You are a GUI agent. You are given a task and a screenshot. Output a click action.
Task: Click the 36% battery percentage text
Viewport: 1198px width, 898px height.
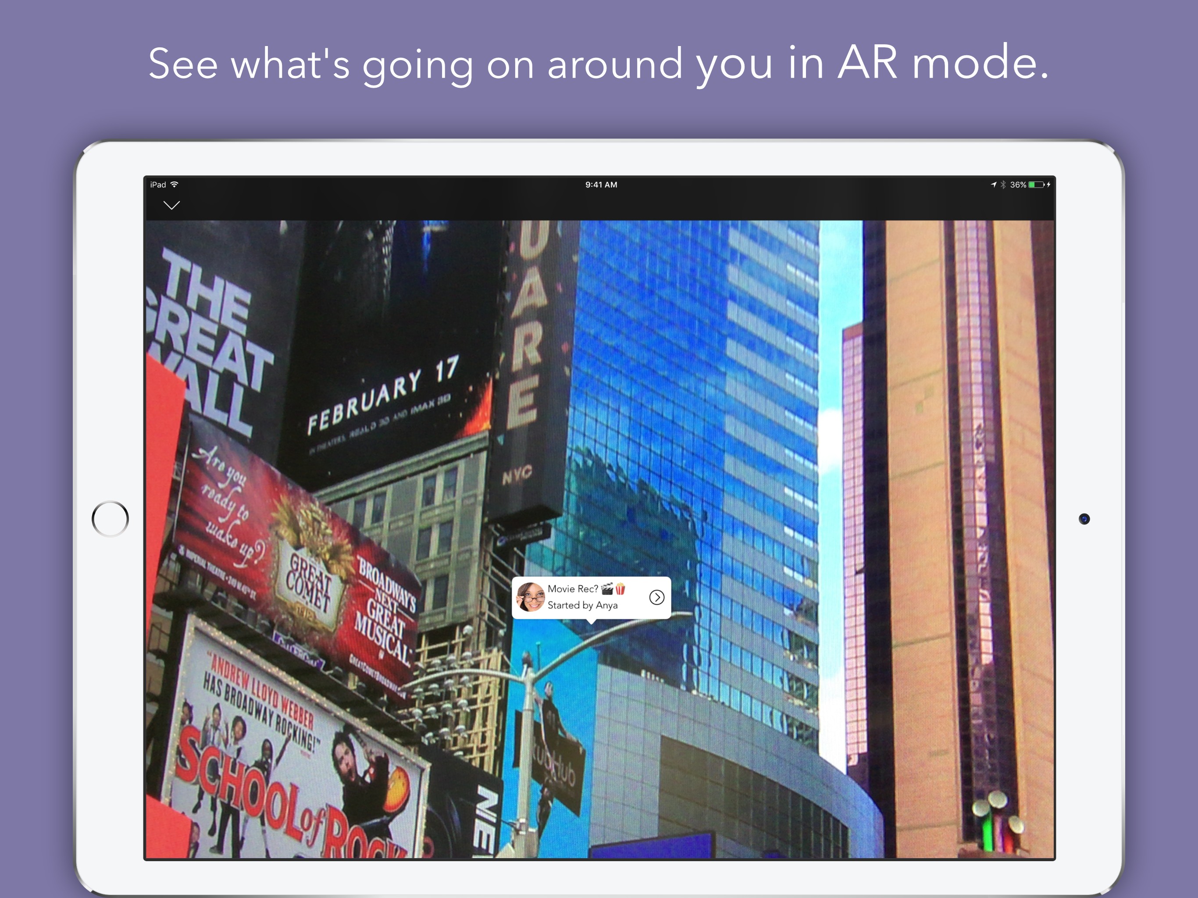point(1018,185)
